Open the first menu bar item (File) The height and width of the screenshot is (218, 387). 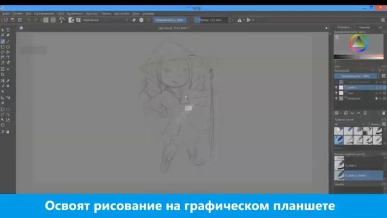pyautogui.click(x=6, y=13)
